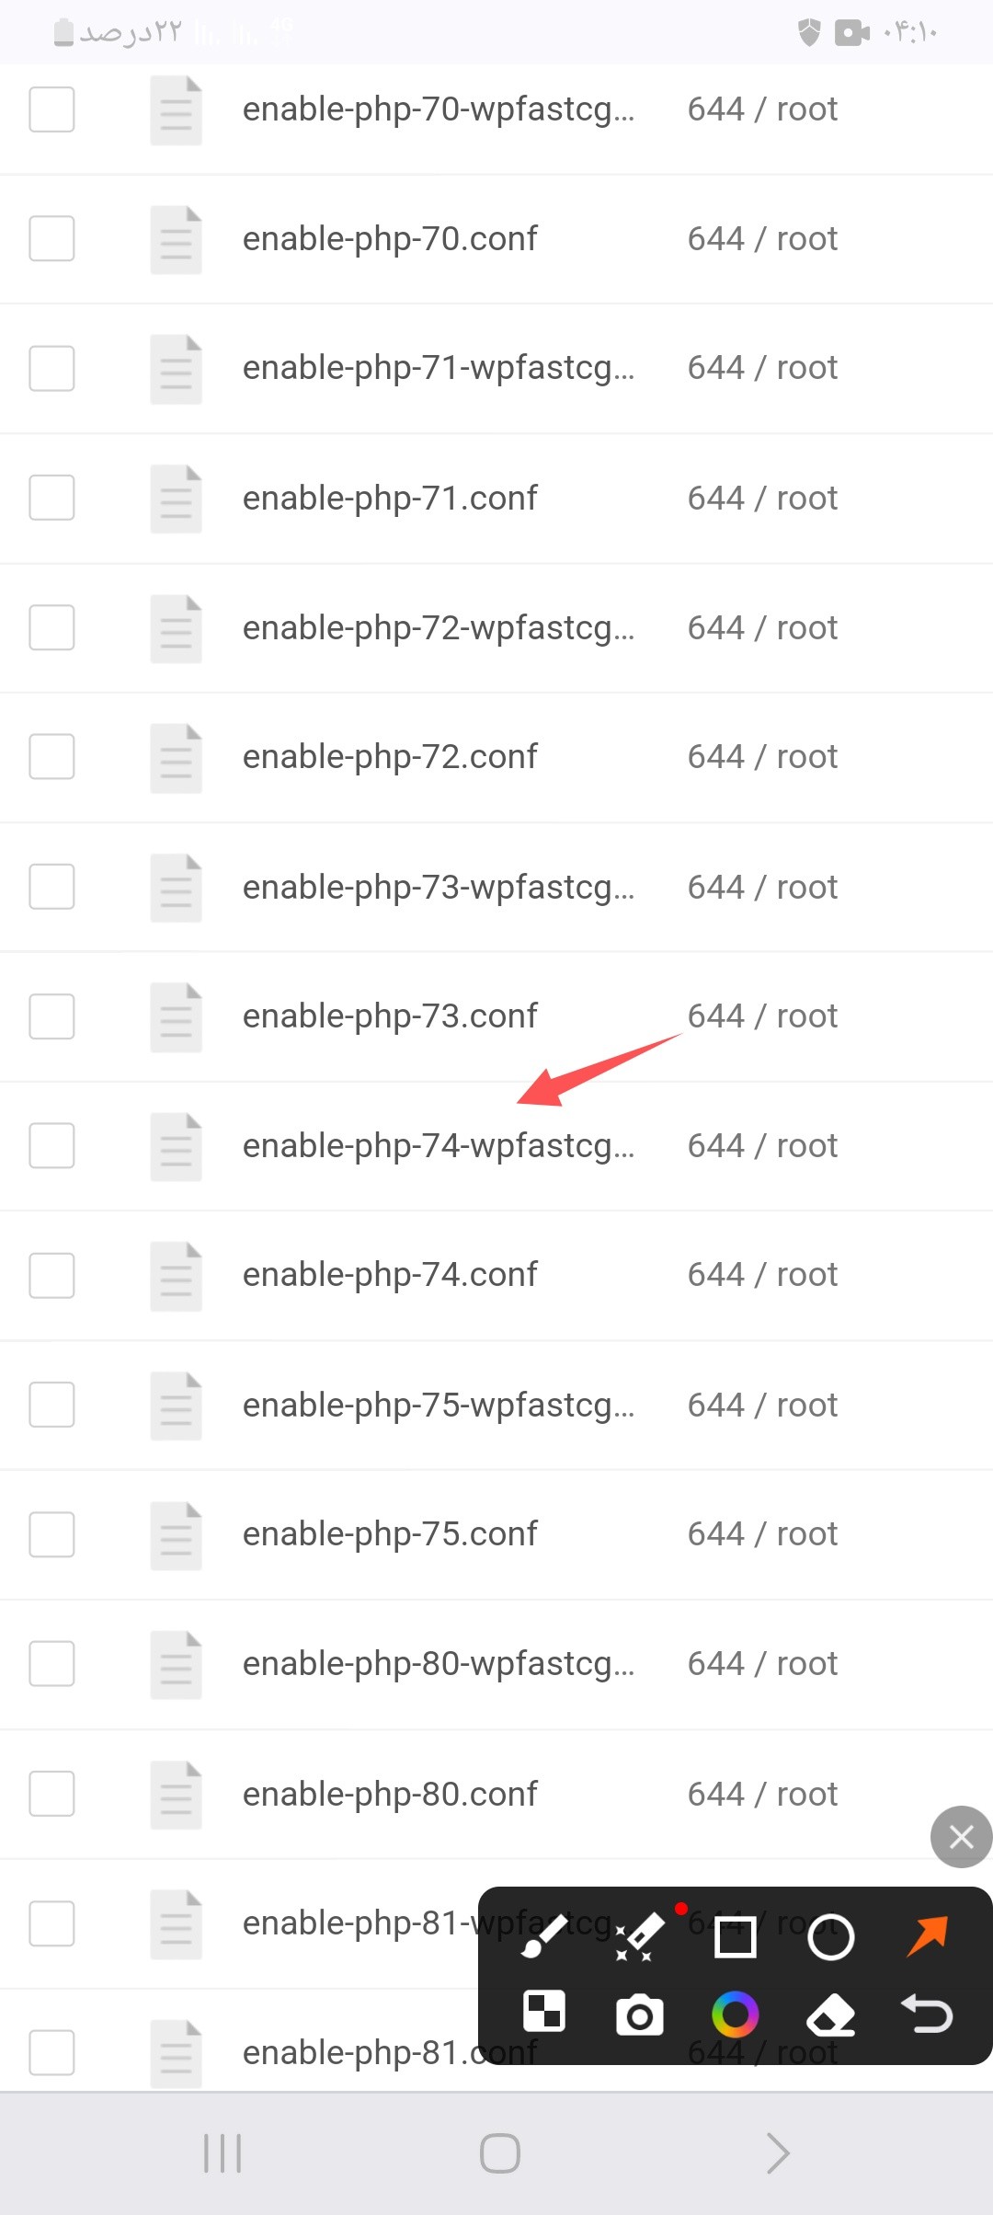Pick the rectangle shape tool
Image resolution: width=993 pixels, height=2215 pixels.
coord(736,1937)
